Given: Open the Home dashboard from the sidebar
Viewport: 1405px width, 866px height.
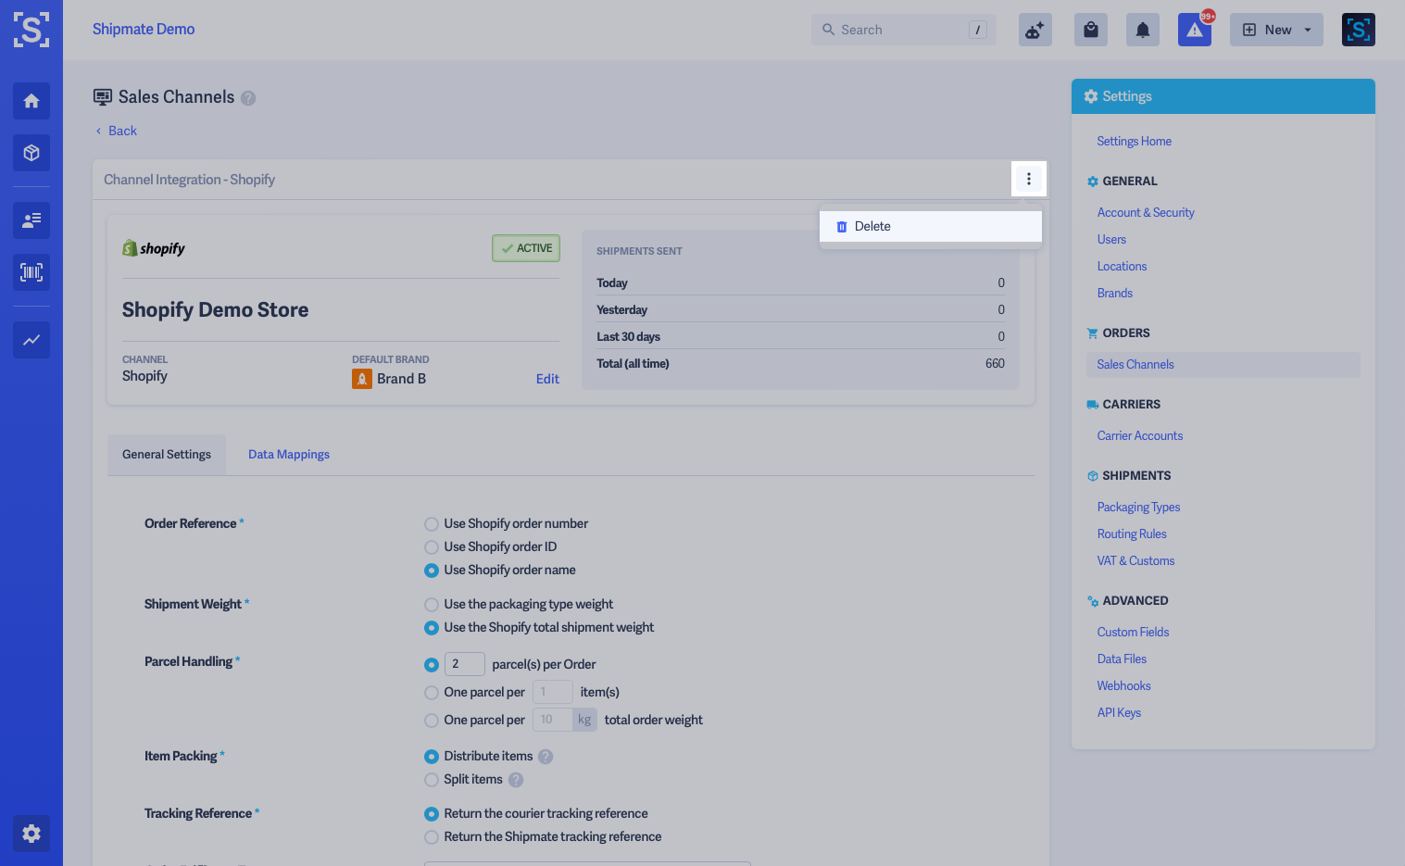Looking at the screenshot, I should (31, 100).
